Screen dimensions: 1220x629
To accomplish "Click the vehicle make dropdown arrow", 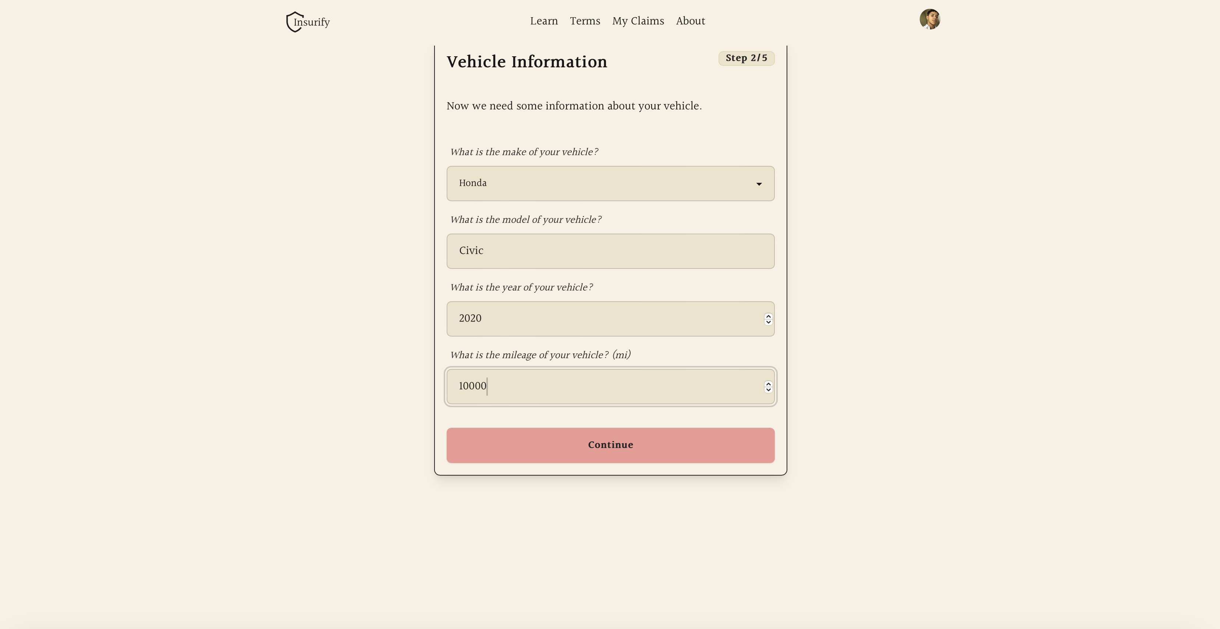I will coord(759,184).
